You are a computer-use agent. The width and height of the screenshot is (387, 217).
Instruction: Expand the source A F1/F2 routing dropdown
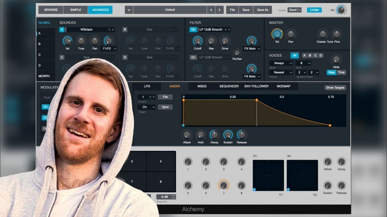pyautogui.click(x=109, y=49)
